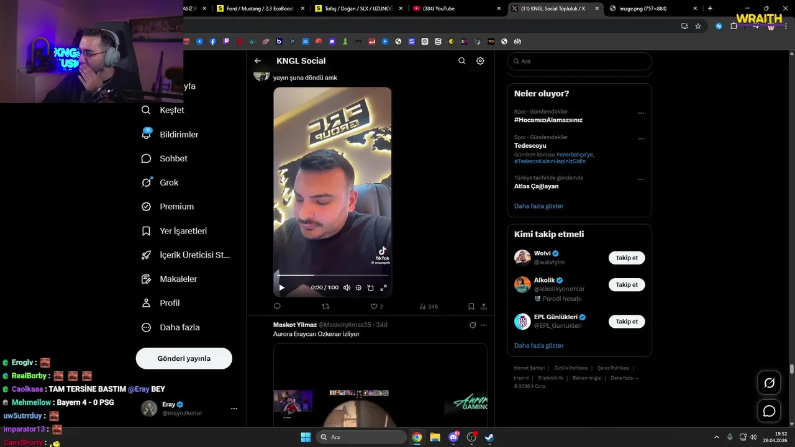Open the floating chat messages button
This screenshot has height=447, width=795.
click(769, 411)
